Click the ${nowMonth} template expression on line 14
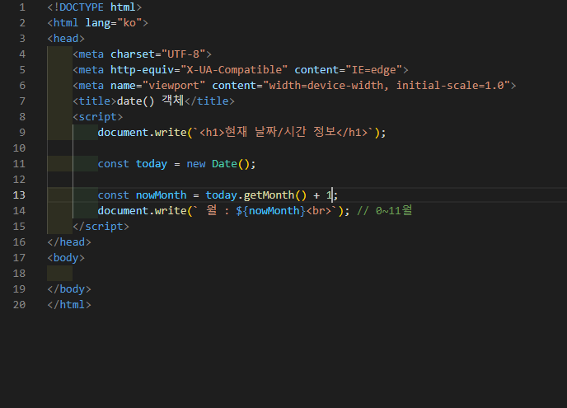This screenshot has width=567, height=408. point(271,210)
